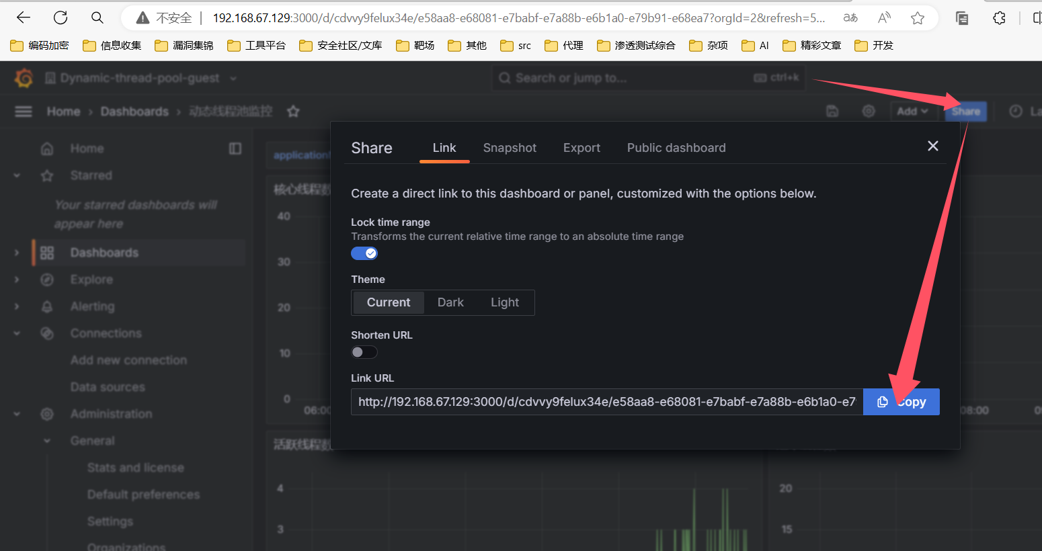Click the Dashboards grid icon in sidebar

point(47,253)
